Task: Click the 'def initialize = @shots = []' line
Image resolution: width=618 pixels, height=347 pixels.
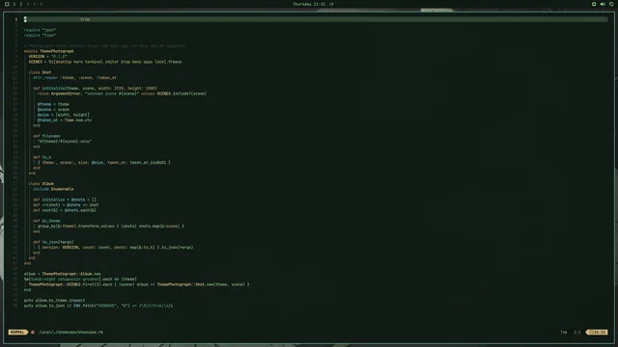Action: [x=65, y=200]
